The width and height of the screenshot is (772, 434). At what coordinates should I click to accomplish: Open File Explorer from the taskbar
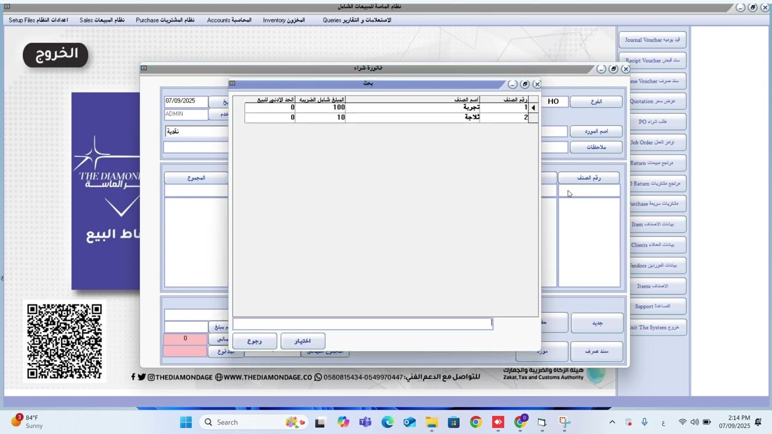(431, 422)
